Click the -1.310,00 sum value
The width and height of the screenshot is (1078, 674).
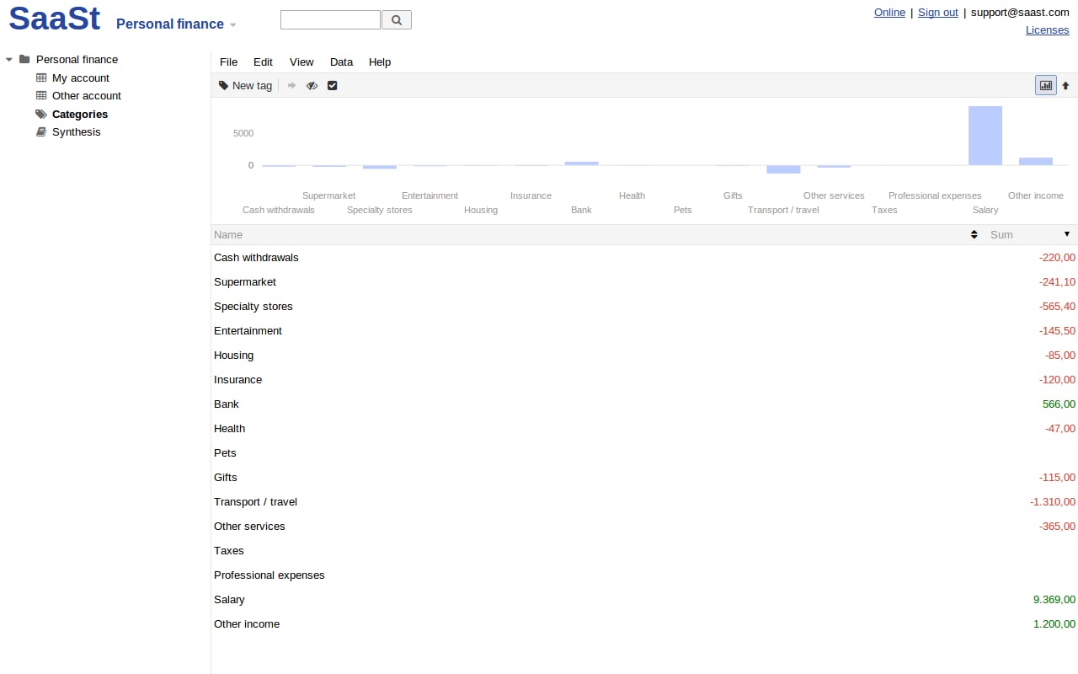[1053, 502]
